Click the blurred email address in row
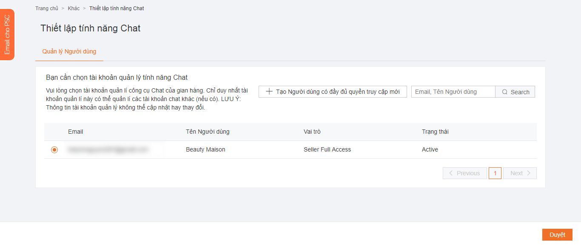Image resolution: width=581 pixels, height=247 pixels. pos(108,149)
